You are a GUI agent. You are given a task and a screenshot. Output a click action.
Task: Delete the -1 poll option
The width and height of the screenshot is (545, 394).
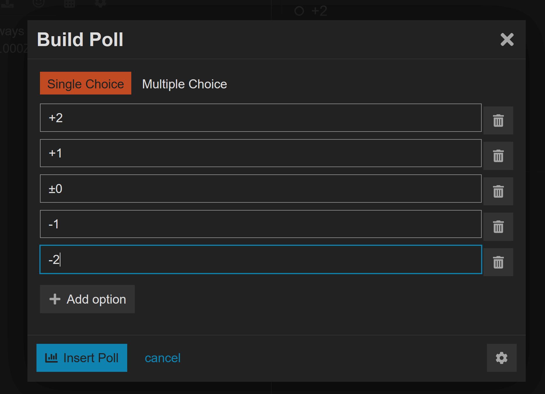[x=498, y=227]
